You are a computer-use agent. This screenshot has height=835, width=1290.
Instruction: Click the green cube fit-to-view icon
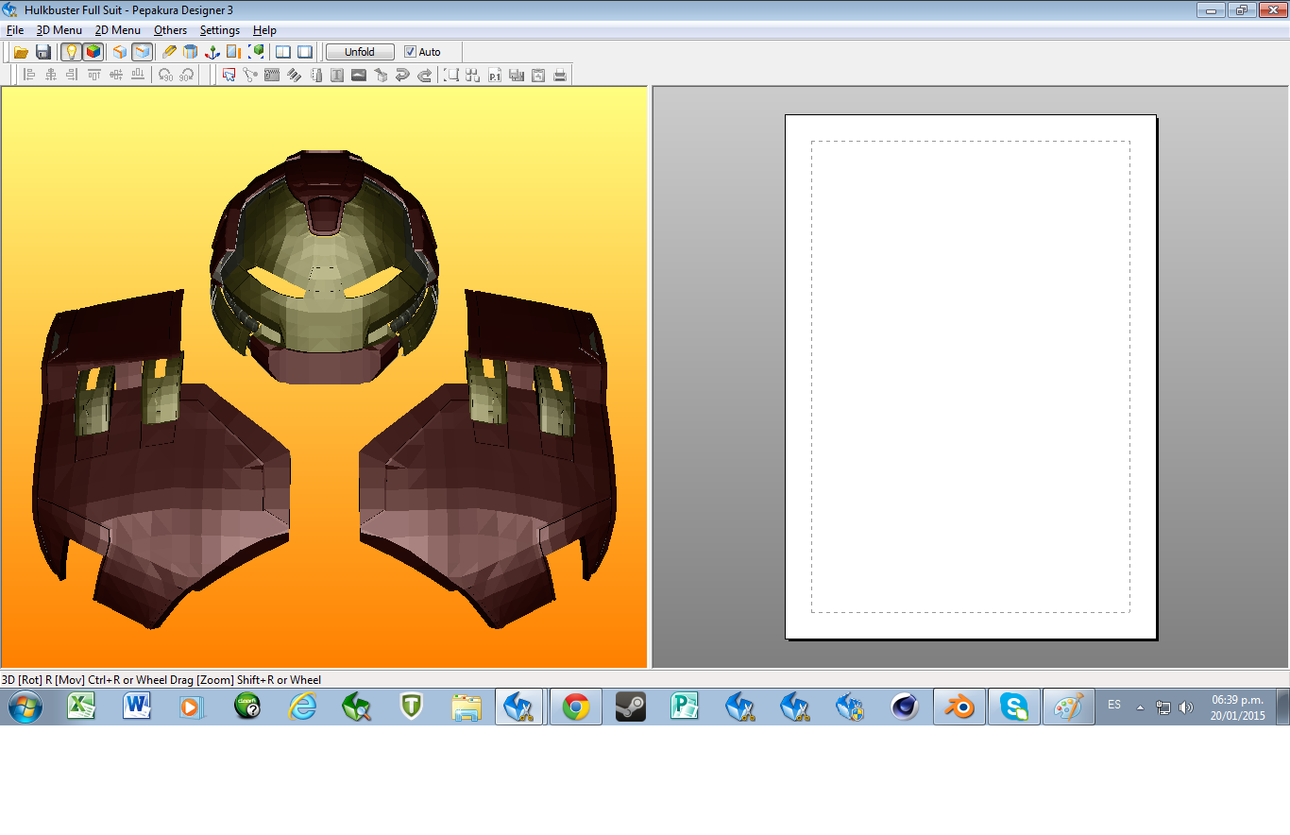256,52
